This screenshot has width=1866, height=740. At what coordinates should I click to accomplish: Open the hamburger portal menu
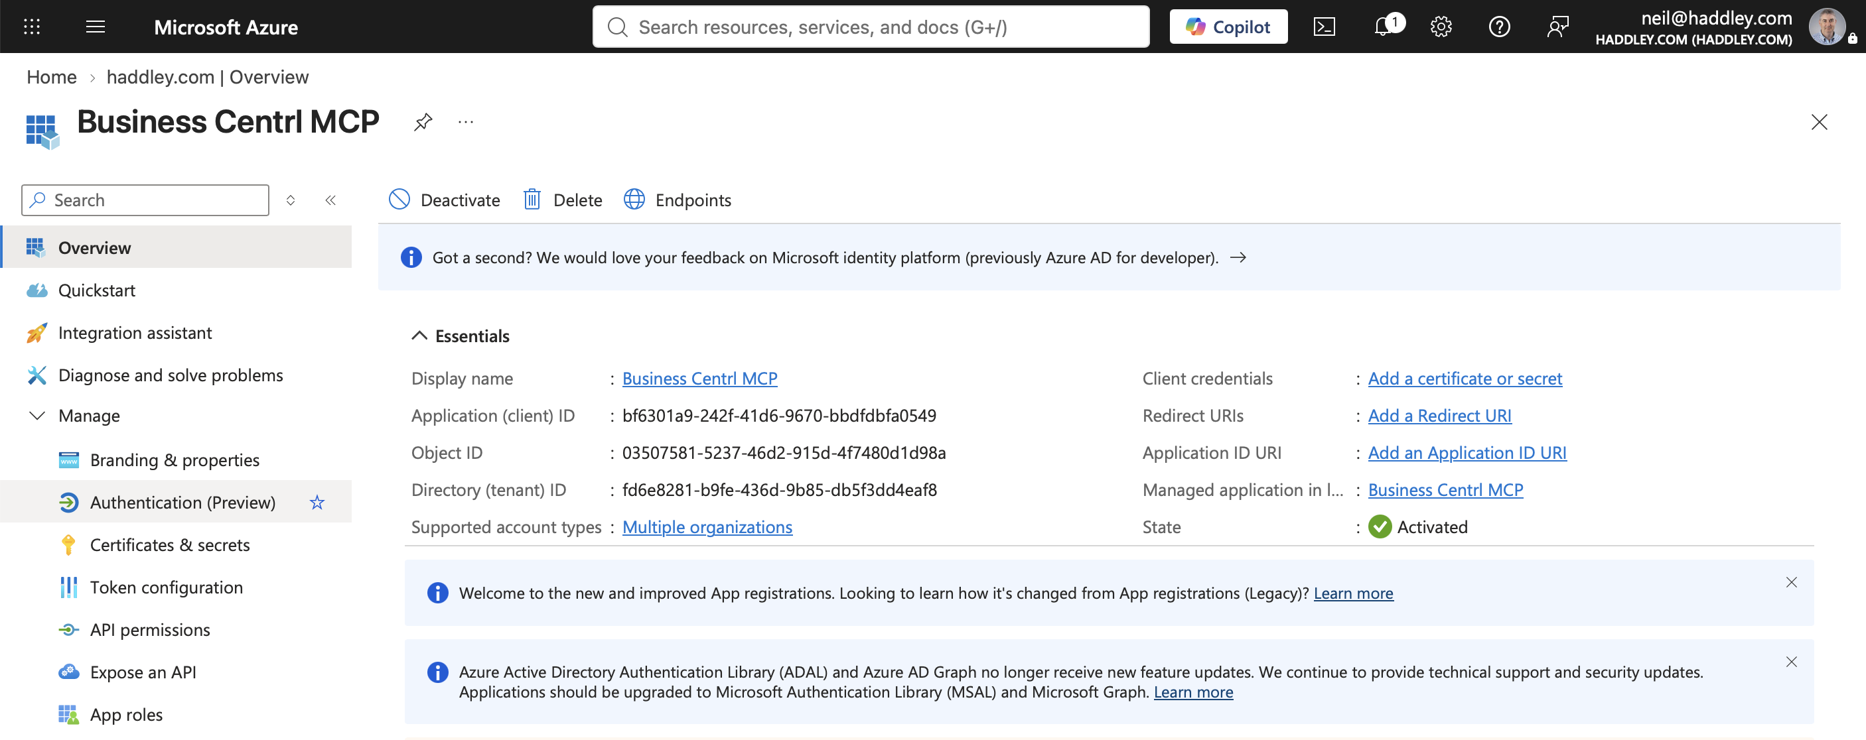pyautogui.click(x=96, y=27)
